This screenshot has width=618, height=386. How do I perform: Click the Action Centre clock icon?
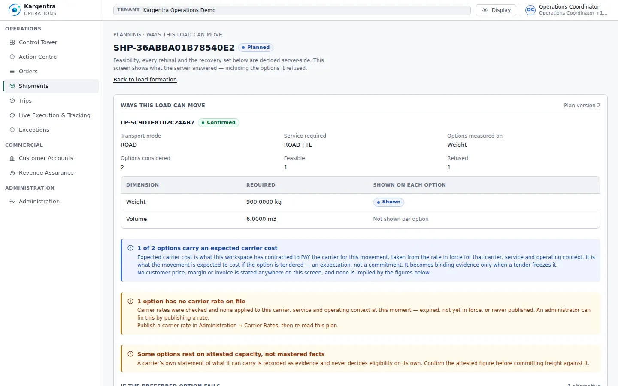pos(12,57)
